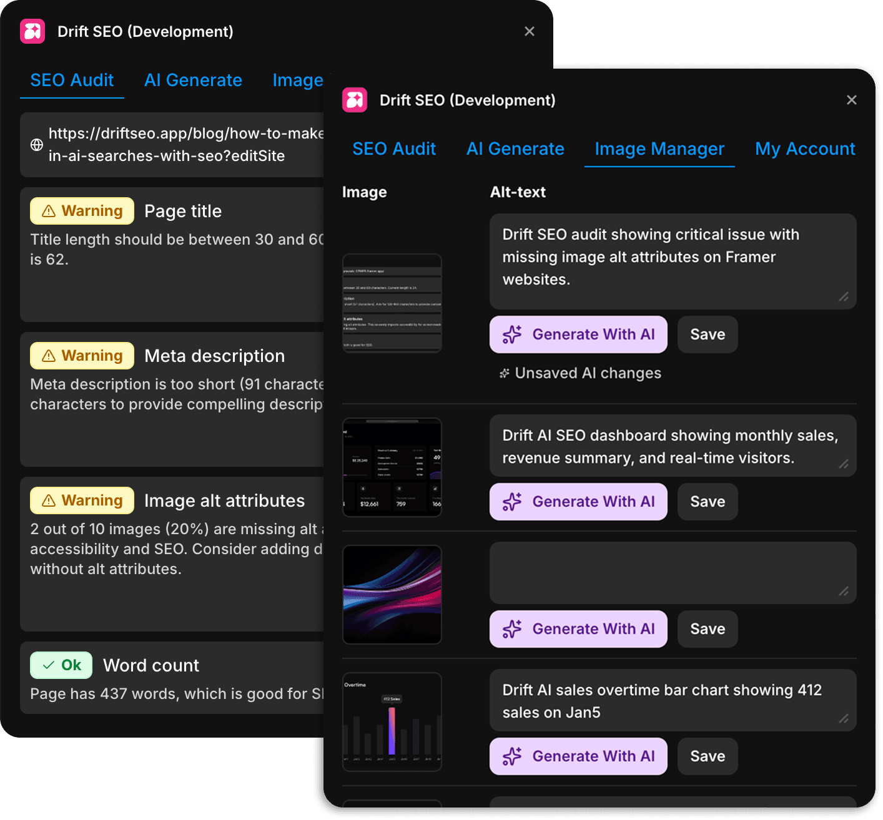Click the "Drift SEO (Development)" title in the back window
883x820 pixels.
coord(146,31)
